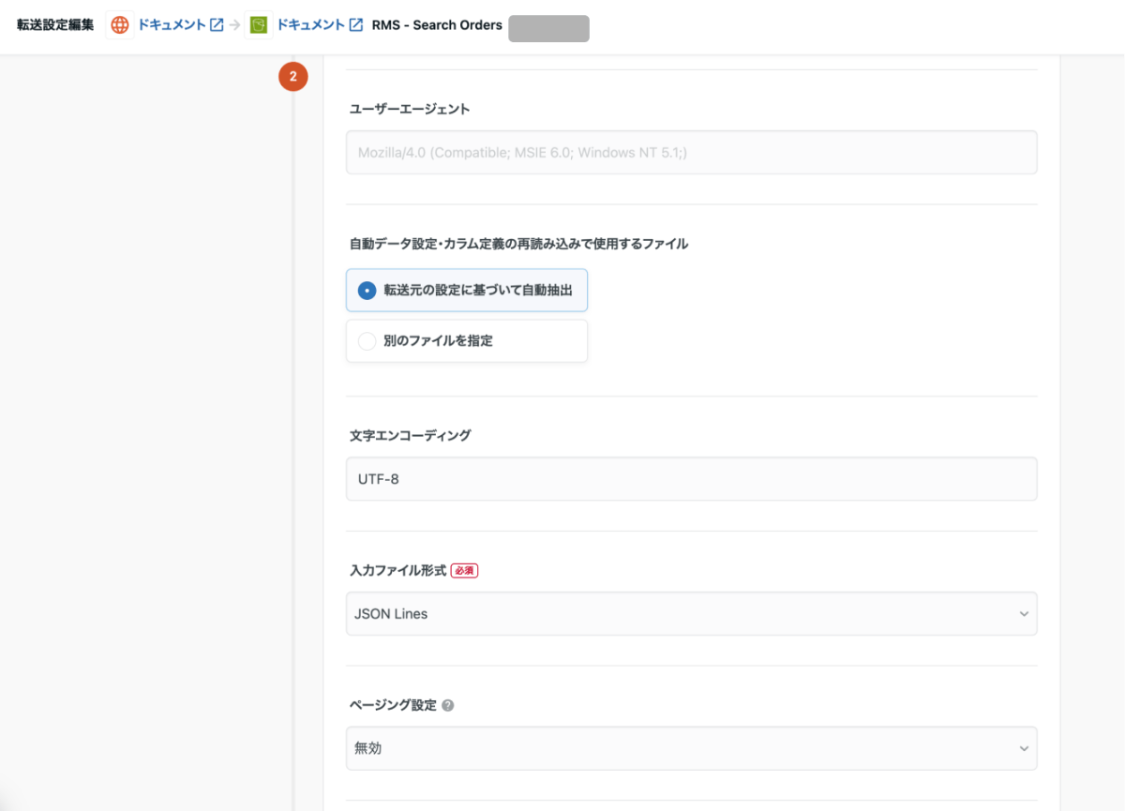Click the green destination service icon
This screenshot has width=1125, height=811.
pyautogui.click(x=259, y=24)
